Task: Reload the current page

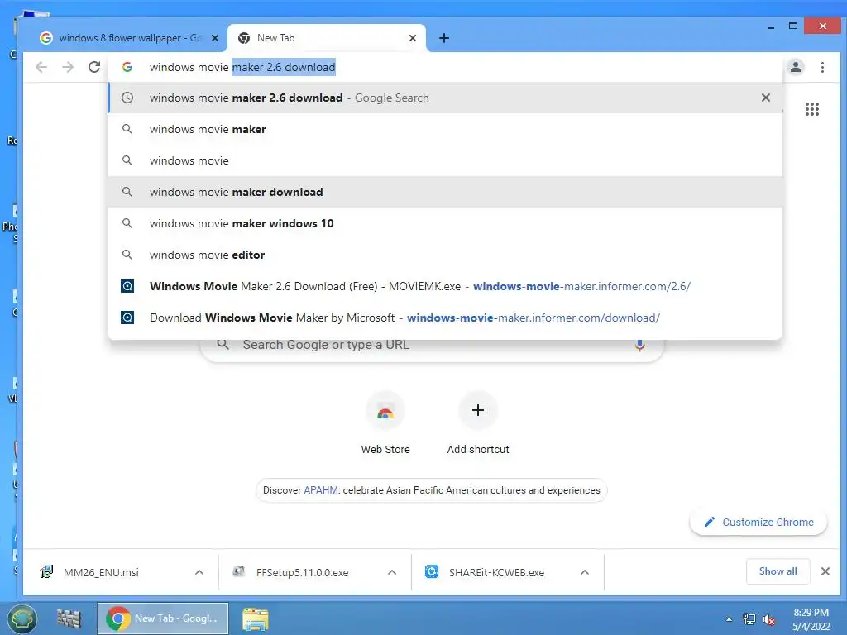Action: point(94,67)
